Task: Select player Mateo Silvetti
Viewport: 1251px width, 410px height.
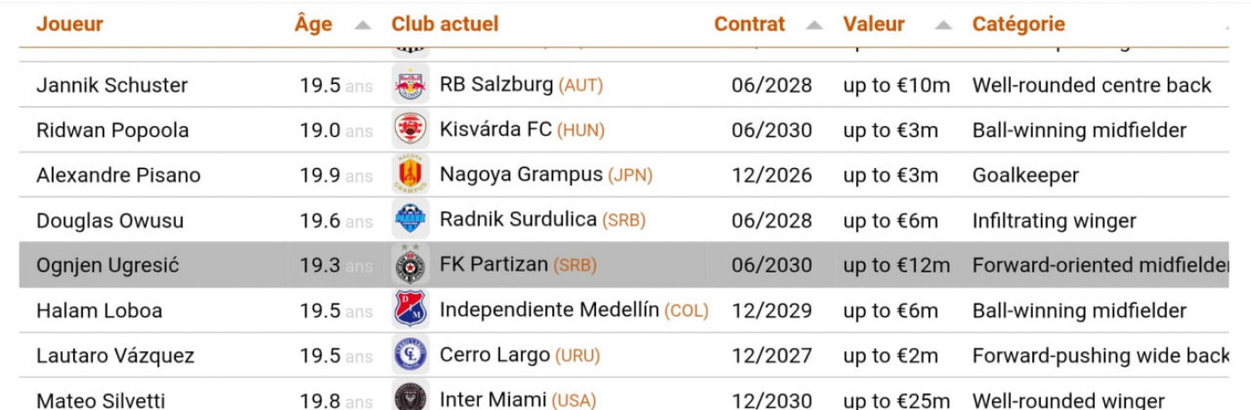Action: click(x=100, y=400)
